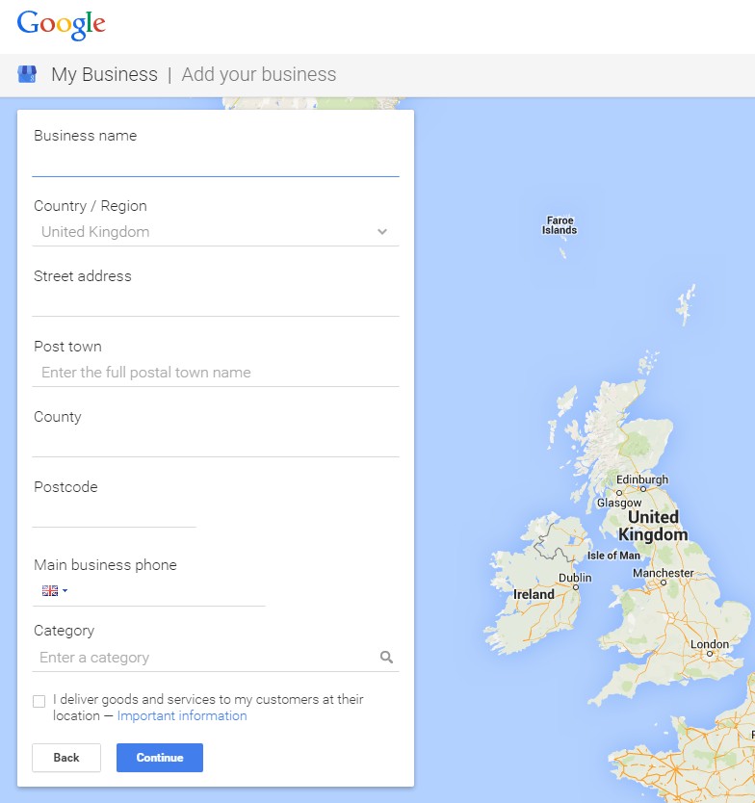Focus the Business name field
Viewport: 755px width, 803px height.
[216, 163]
